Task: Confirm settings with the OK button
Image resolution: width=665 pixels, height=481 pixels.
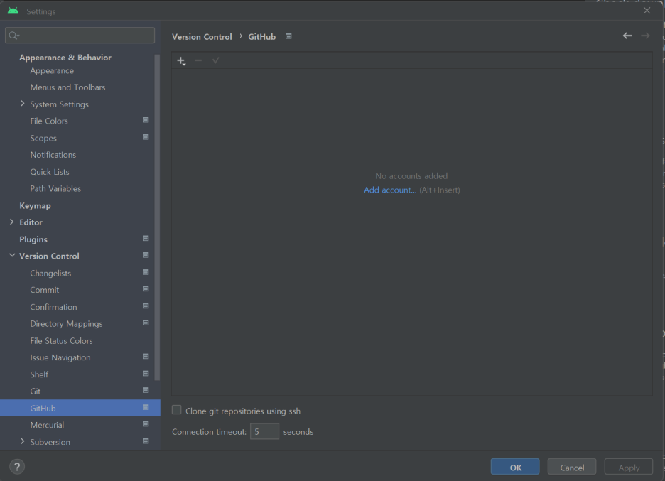Action: point(515,467)
